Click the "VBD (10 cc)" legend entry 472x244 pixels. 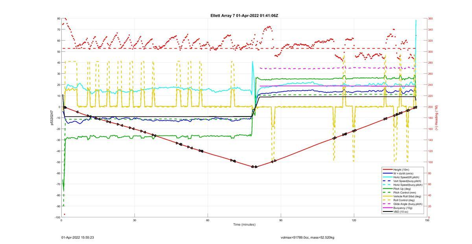pos(400,212)
